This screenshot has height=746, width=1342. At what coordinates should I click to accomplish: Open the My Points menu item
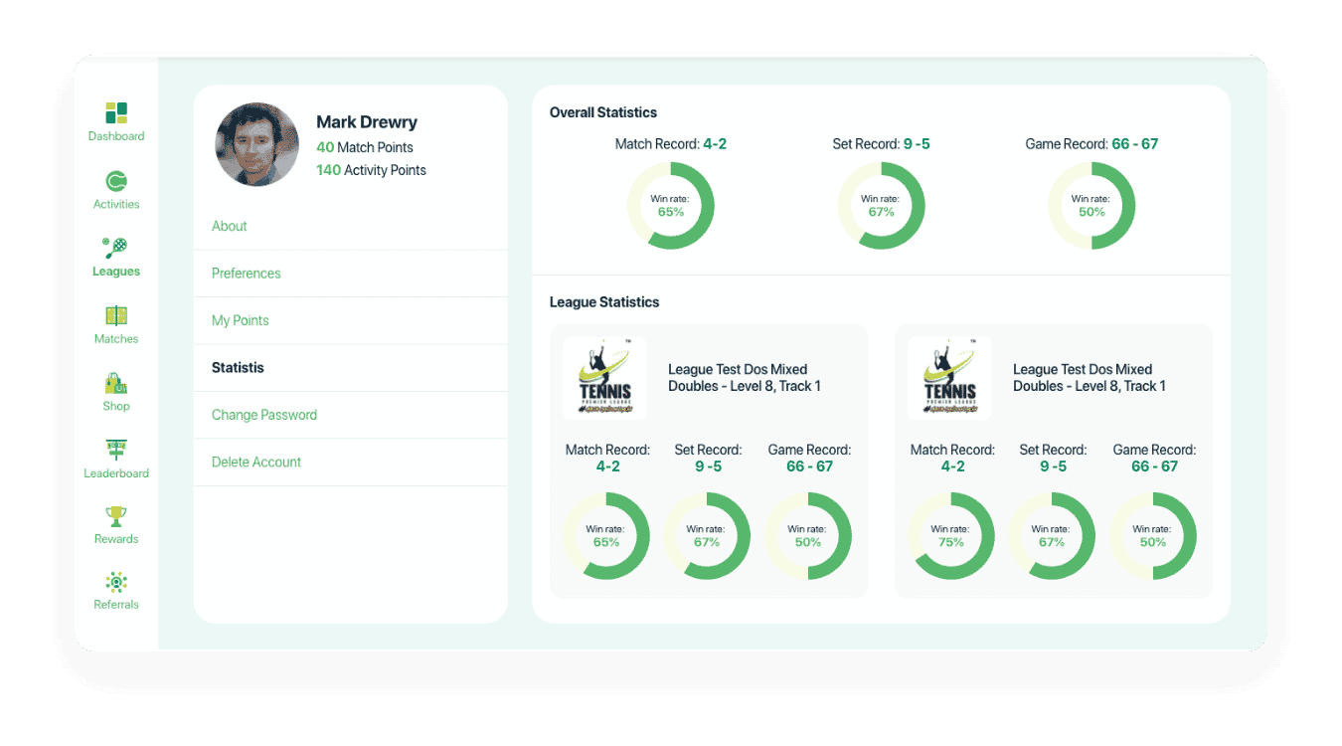(x=350, y=320)
